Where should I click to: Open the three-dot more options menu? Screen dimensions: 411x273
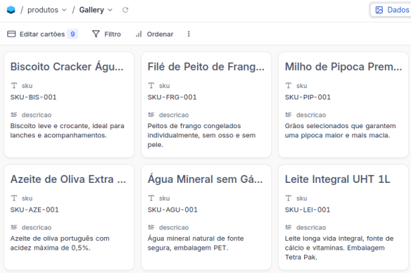coord(188,34)
